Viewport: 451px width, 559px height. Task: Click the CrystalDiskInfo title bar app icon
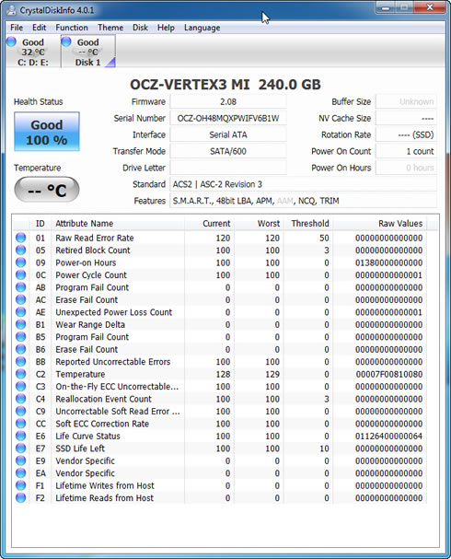coord(11,10)
